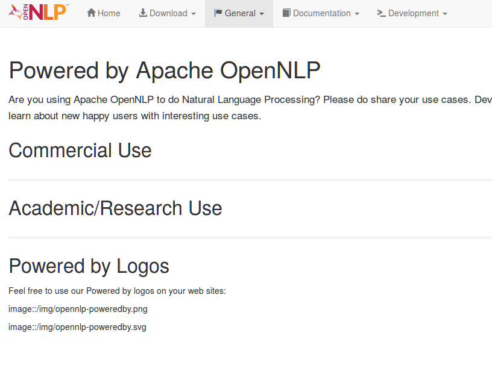
Task: Click the Documentation book icon
Action: pyautogui.click(x=286, y=13)
